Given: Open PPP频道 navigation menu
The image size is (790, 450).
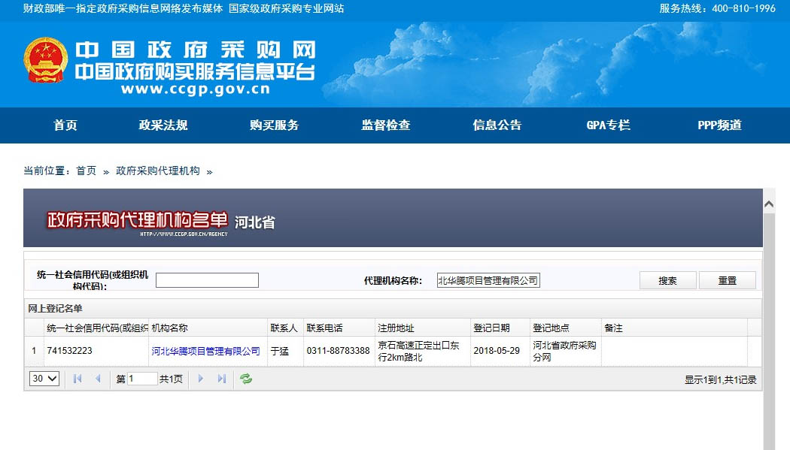Looking at the screenshot, I should point(720,125).
